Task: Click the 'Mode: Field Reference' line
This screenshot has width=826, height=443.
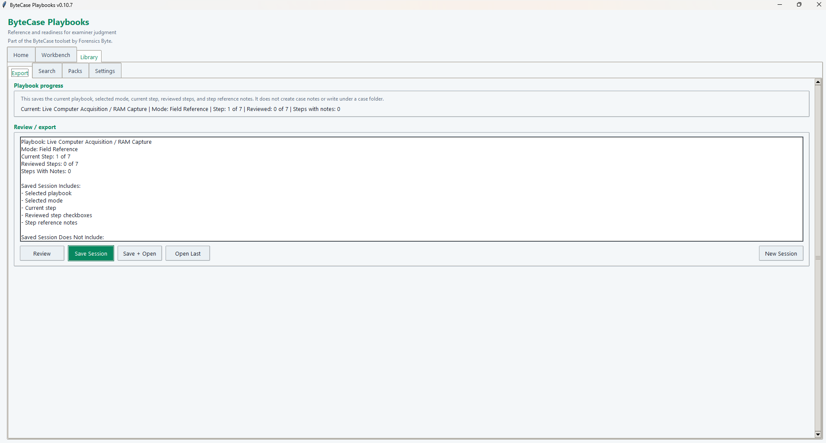Action: pyautogui.click(x=50, y=149)
